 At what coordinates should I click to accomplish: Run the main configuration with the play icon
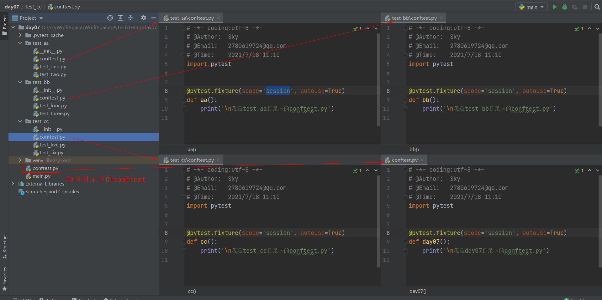(555, 7)
